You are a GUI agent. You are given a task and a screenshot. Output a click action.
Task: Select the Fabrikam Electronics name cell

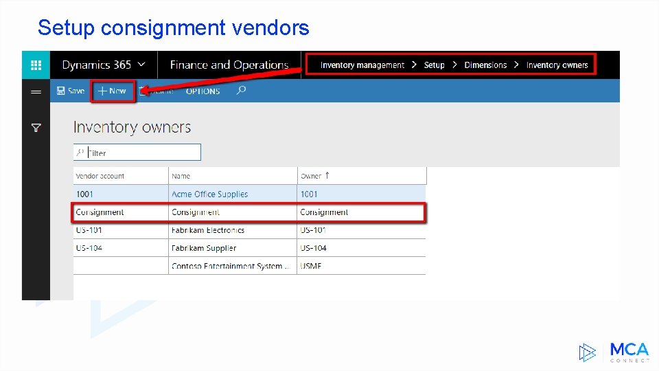tap(233, 230)
